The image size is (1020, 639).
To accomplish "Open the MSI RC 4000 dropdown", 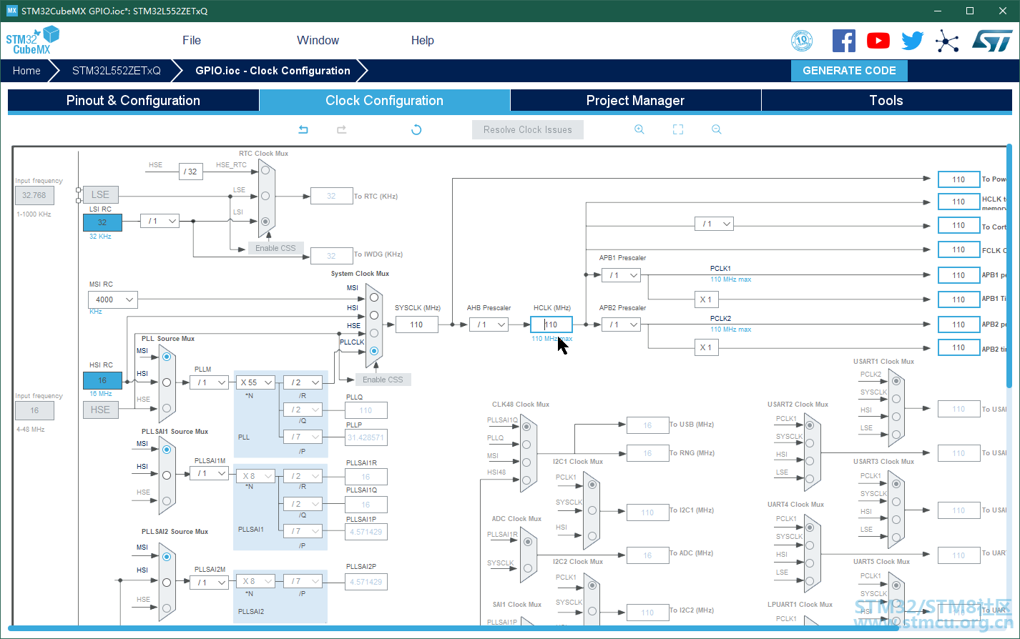I will tap(113, 299).
